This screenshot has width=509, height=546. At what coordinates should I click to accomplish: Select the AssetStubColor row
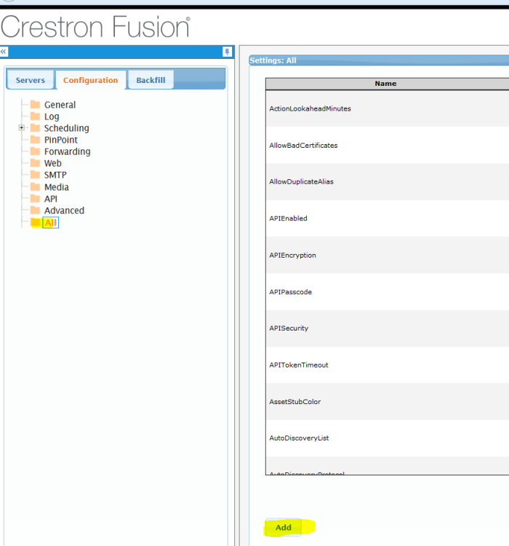point(388,401)
